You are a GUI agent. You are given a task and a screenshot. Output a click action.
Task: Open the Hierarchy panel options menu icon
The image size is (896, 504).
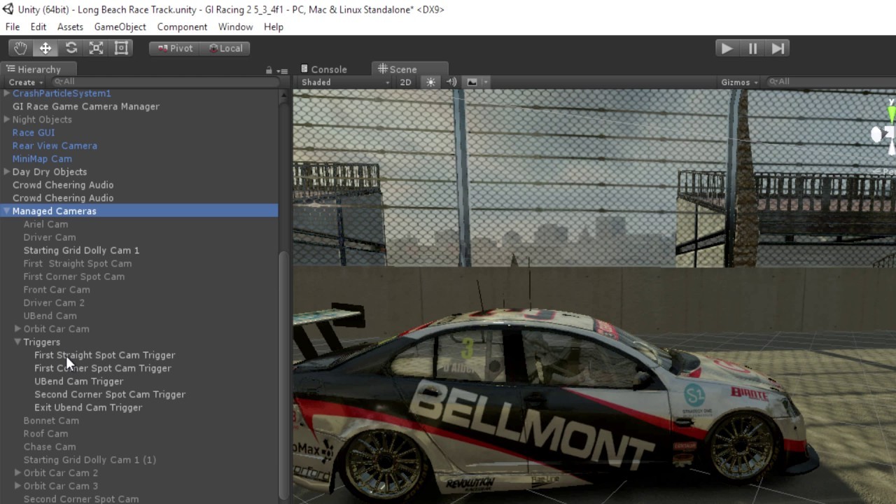pos(282,71)
